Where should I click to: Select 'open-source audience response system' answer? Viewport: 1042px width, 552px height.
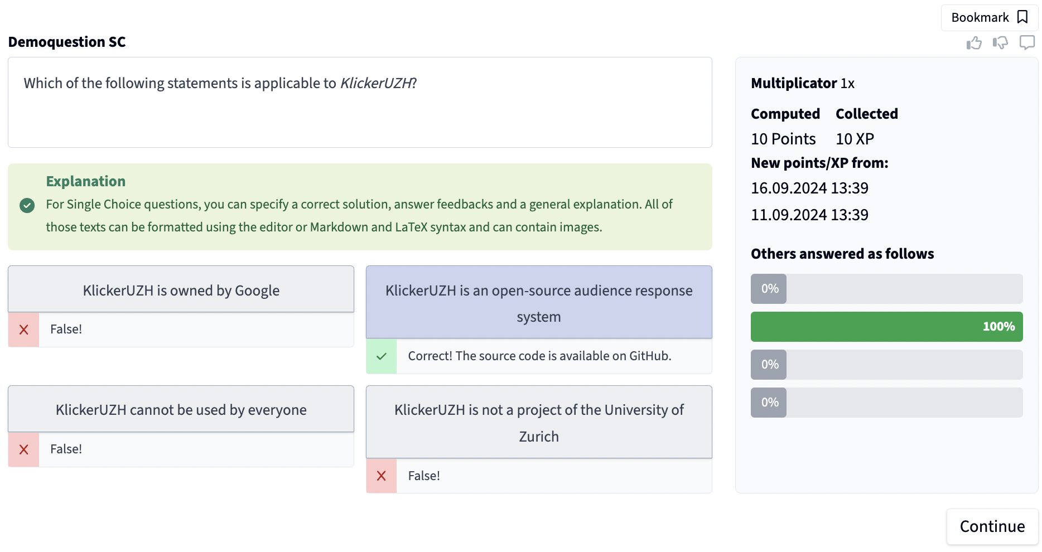pyautogui.click(x=538, y=302)
